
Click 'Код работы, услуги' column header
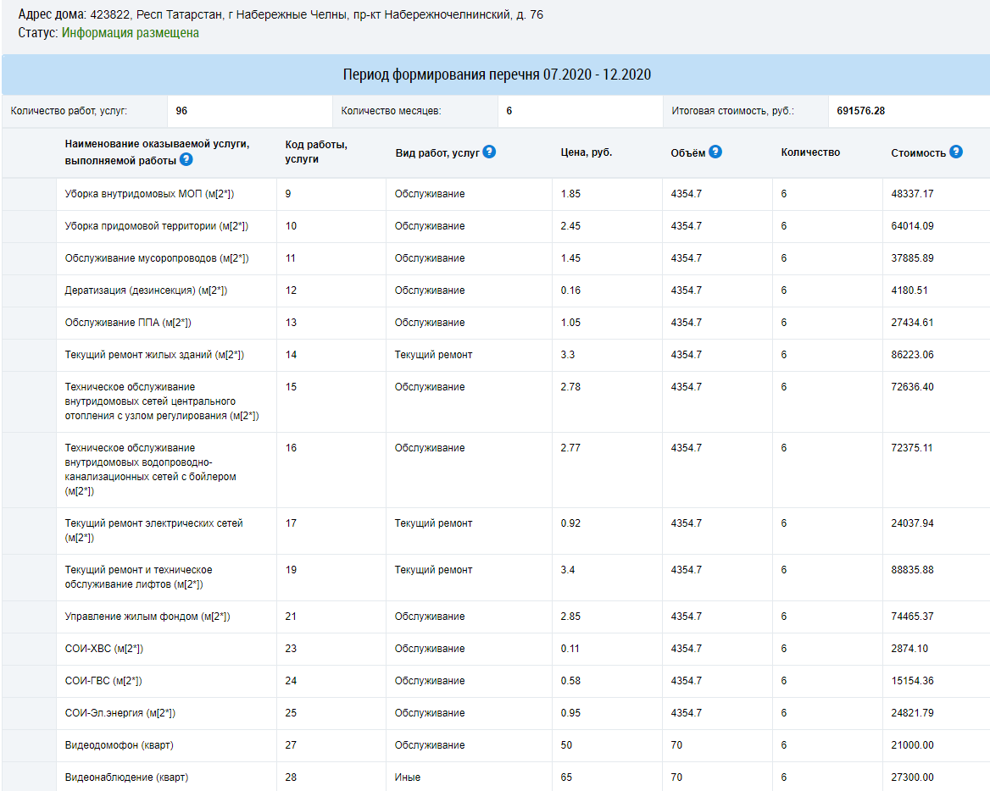[x=315, y=152]
